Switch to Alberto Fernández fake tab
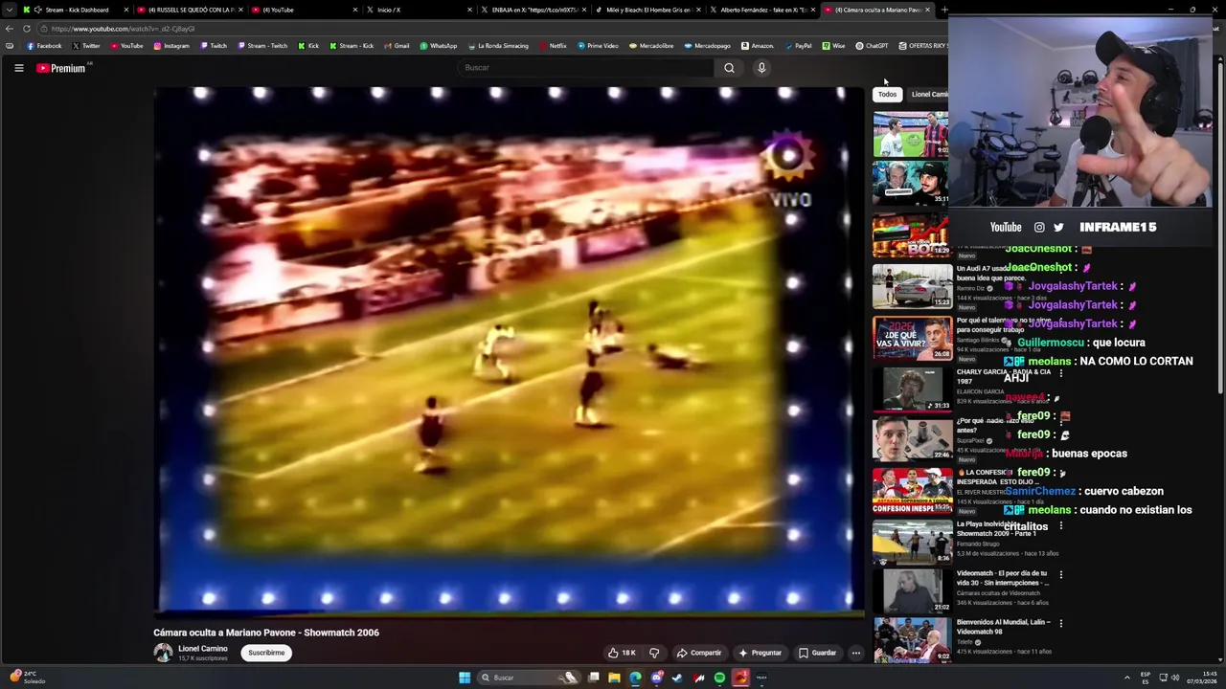 tap(762, 10)
